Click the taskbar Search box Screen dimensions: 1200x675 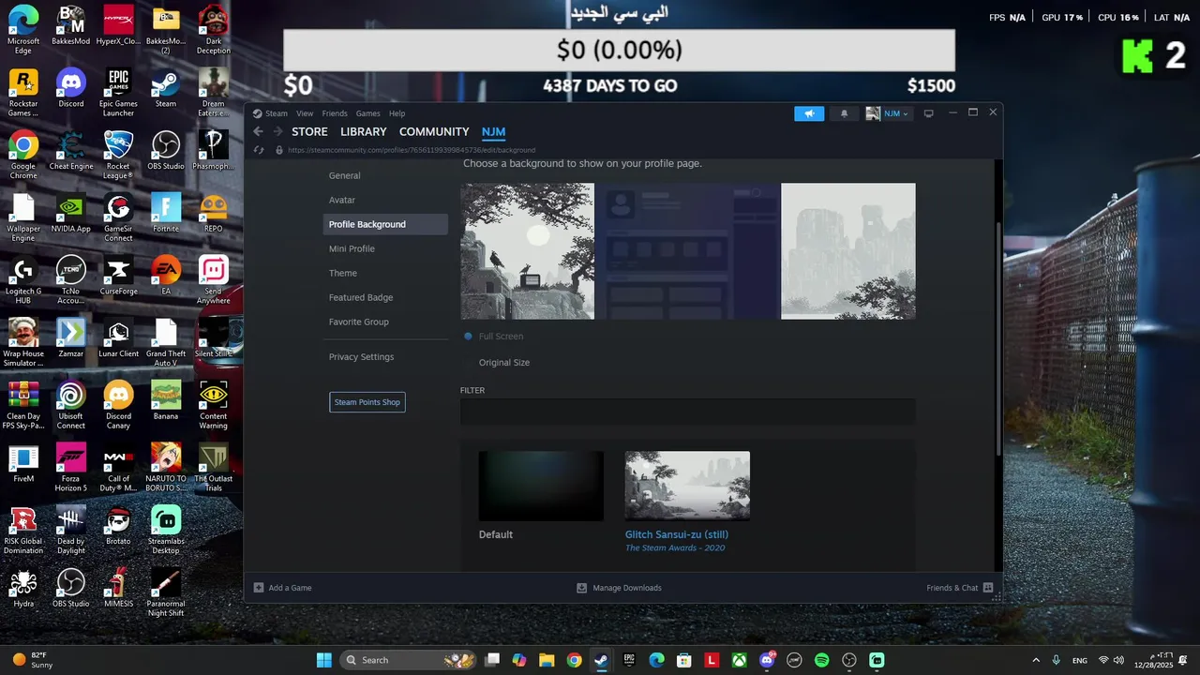pyautogui.click(x=408, y=660)
